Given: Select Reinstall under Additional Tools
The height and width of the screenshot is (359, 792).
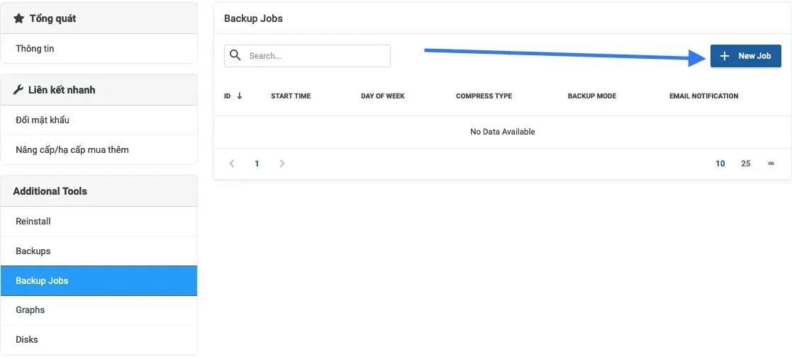Looking at the screenshot, I should (99, 222).
